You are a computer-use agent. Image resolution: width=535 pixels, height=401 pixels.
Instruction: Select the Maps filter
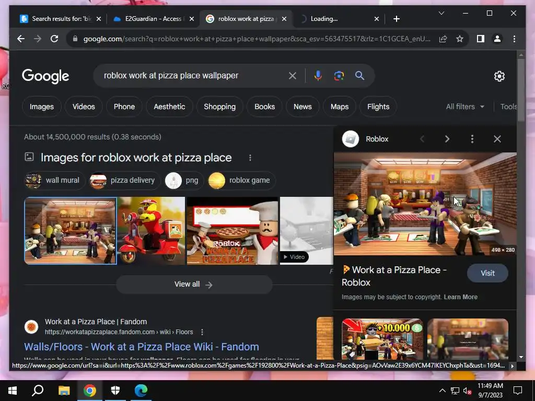coord(340,107)
